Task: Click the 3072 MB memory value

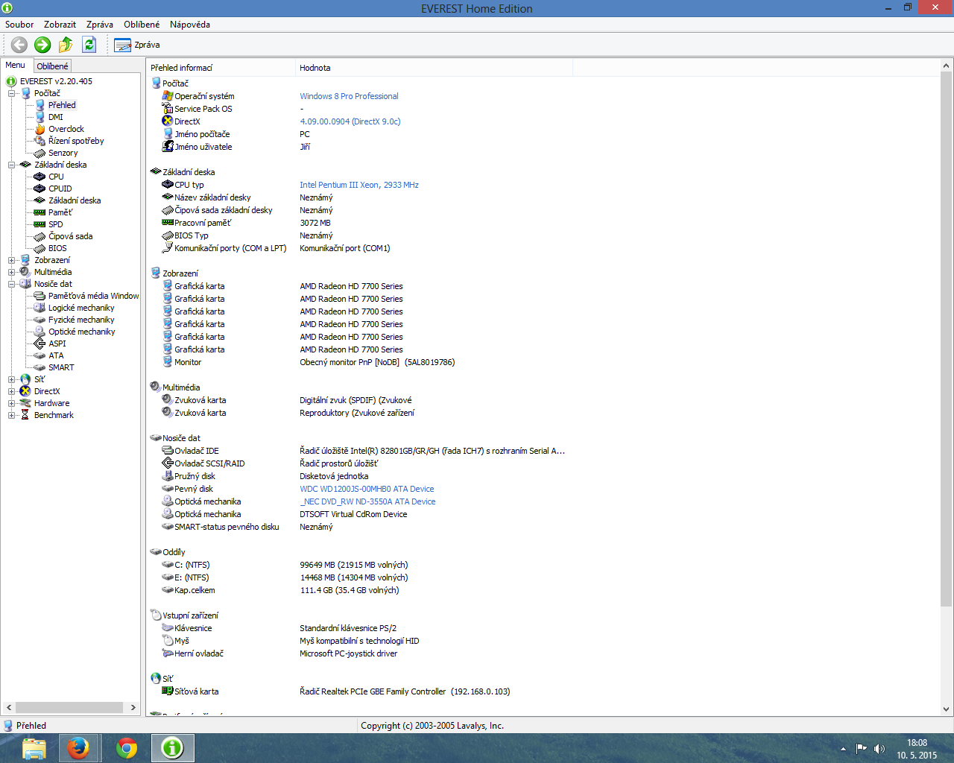Action: click(315, 223)
